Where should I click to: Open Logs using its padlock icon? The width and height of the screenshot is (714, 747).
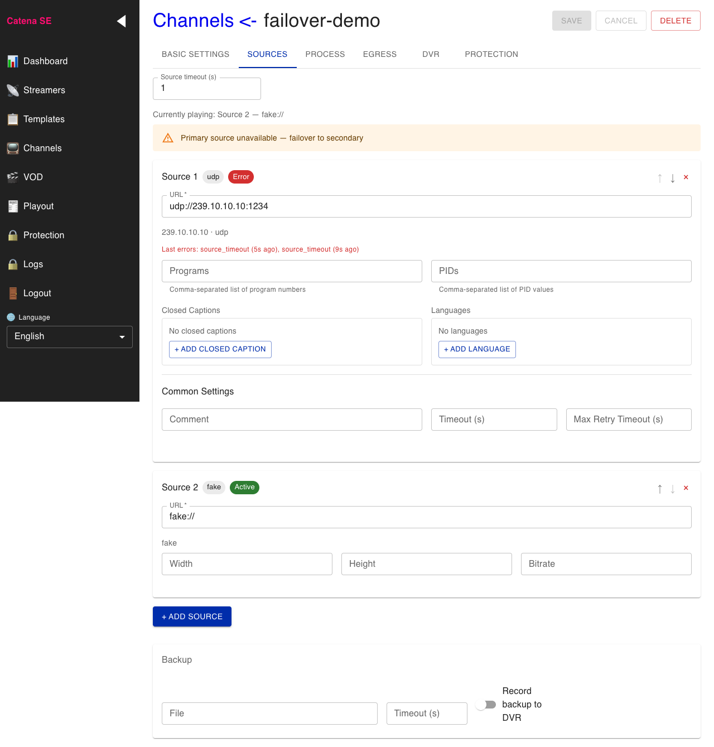point(12,264)
